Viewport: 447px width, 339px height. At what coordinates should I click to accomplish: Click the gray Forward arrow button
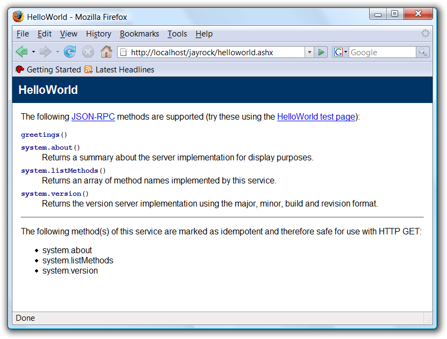45,52
